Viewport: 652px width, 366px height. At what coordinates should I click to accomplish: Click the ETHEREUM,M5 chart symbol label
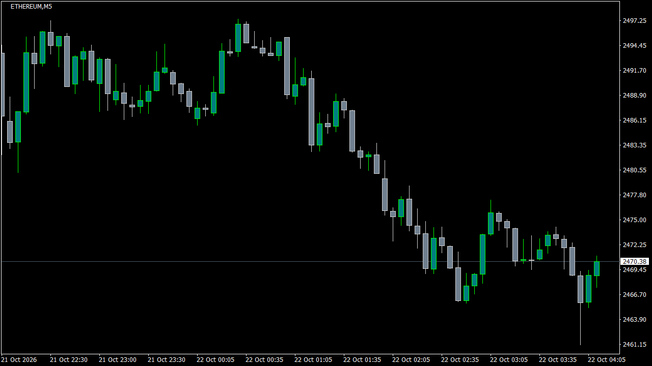point(31,7)
